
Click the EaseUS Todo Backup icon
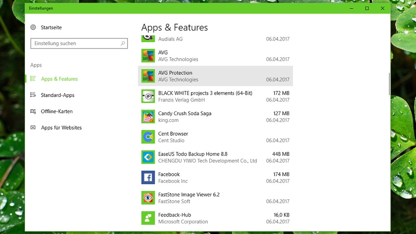(x=148, y=157)
